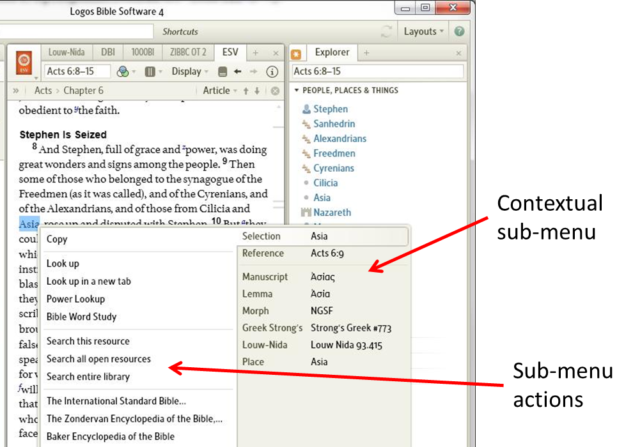Viewport: 633px width, 447px height.
Task: Select the Greek Strong's #773 row
Action: (x=322, y=328)
